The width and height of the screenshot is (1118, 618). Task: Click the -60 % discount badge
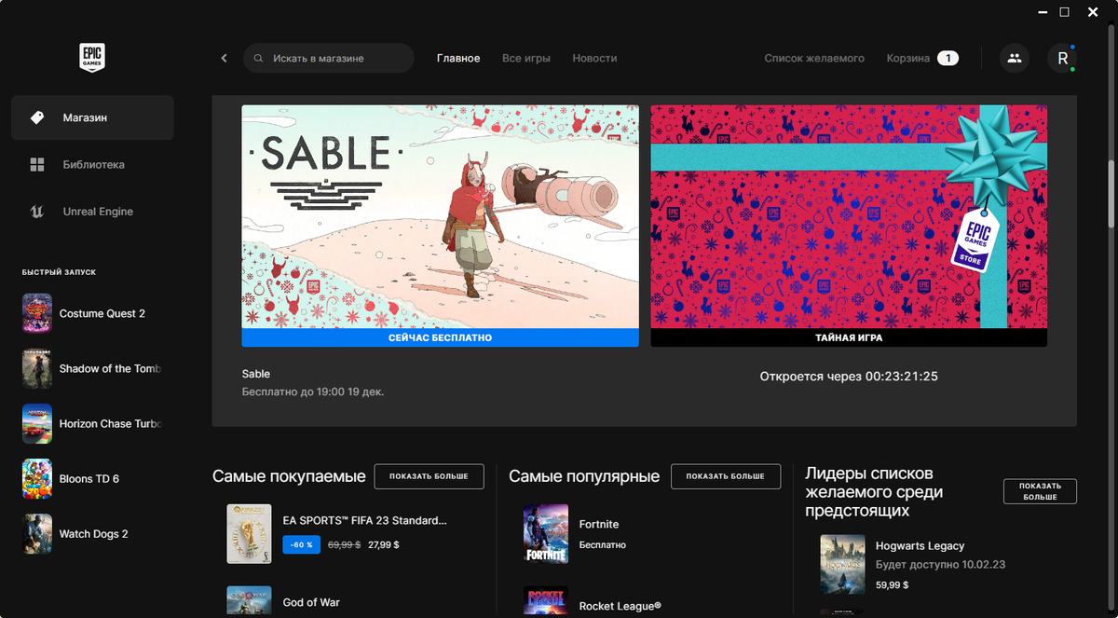[301, 544]
